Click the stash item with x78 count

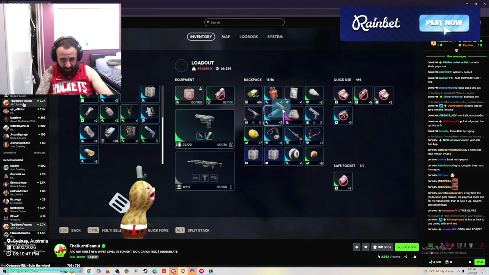pos(109,134)
